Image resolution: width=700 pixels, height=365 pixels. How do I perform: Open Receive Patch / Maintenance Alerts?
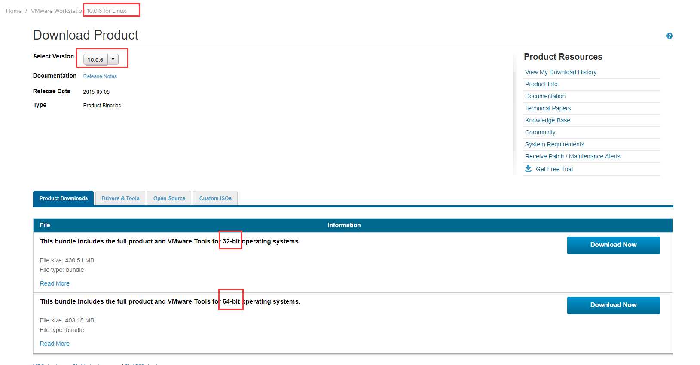point(573,156)
